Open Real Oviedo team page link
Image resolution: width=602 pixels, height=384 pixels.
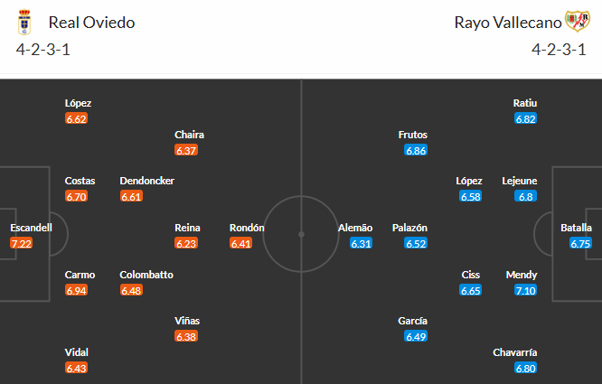coord(91,23)
